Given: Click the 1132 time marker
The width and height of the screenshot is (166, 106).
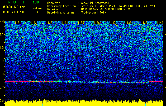Looking at the screenshot, I should pyautogui.click(x=34, y=23).
